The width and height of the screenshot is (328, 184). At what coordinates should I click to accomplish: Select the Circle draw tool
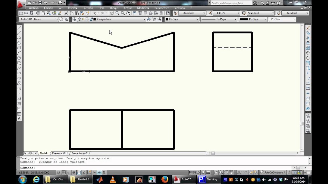click(x=19, y=58)
